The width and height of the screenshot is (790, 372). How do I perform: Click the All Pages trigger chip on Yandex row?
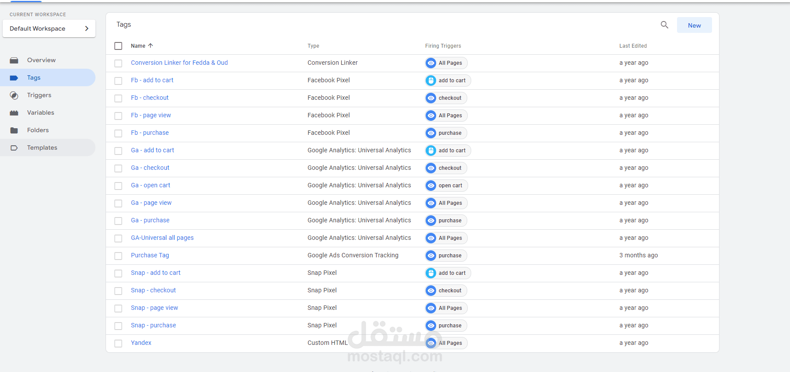tap(446, 343)
